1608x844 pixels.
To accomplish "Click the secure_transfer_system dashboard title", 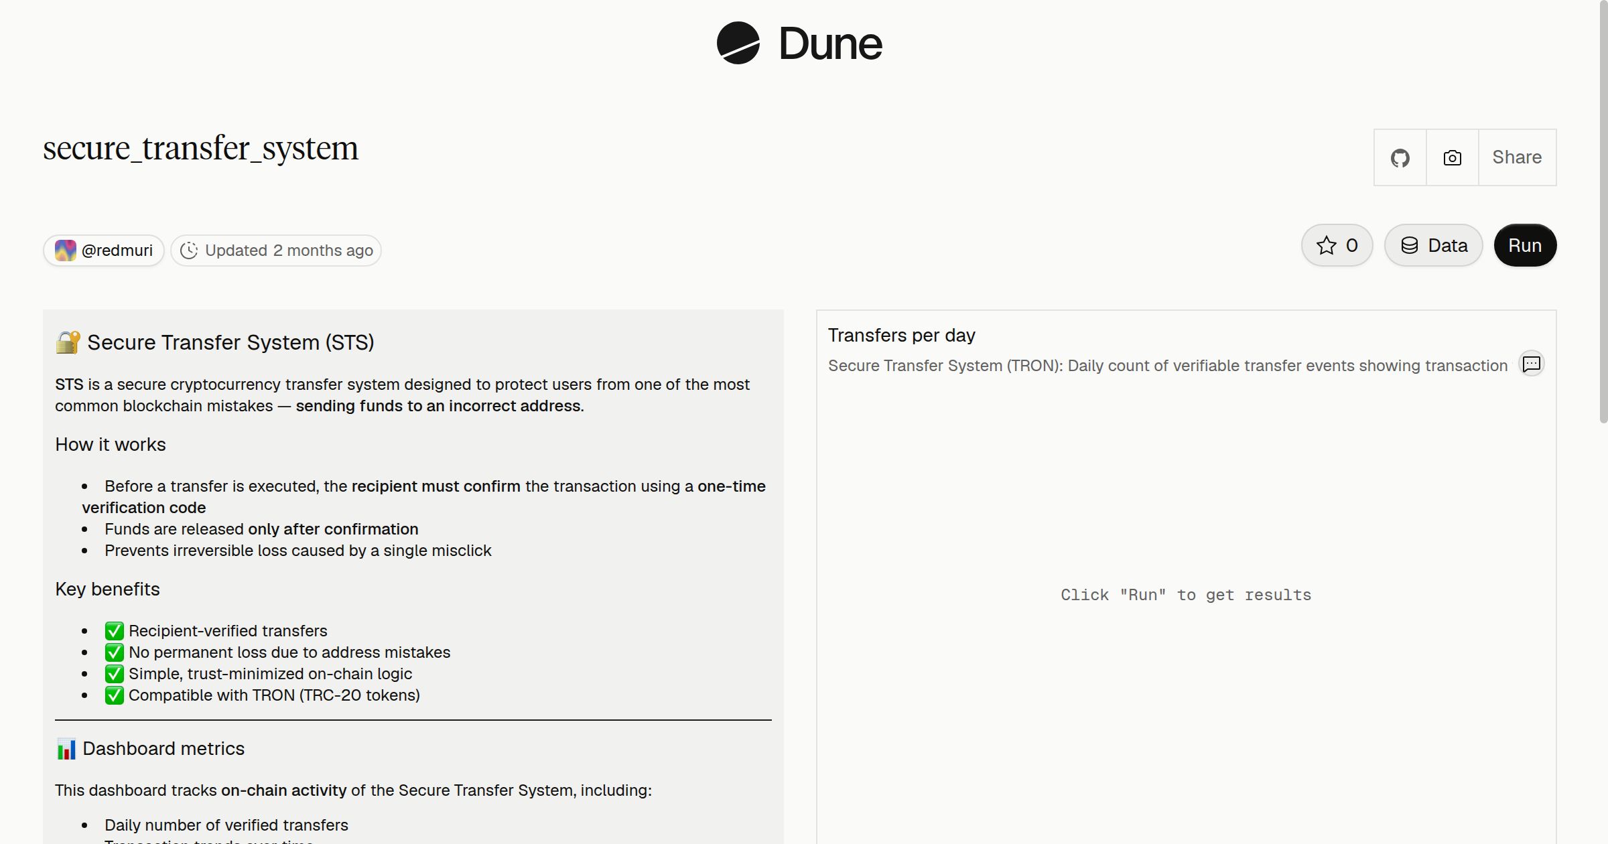I will [201, 148].
